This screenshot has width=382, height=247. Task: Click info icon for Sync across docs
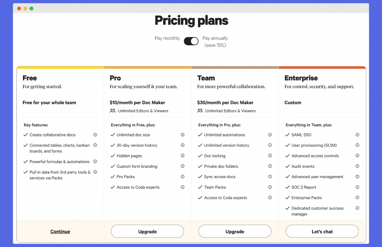click(270, 176)
